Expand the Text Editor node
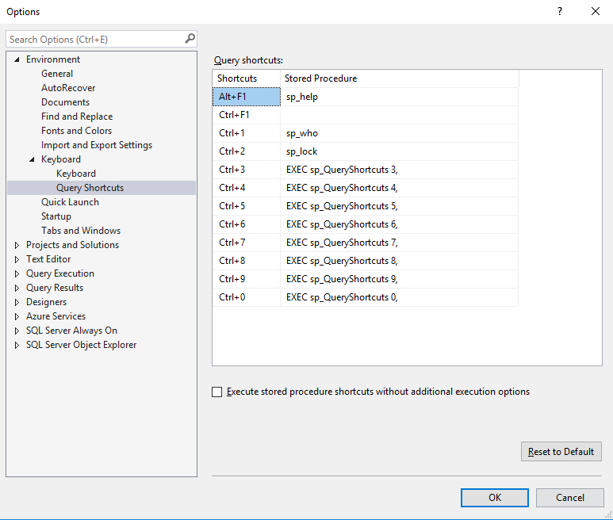The image size is (613, 520). coord(17,259)
